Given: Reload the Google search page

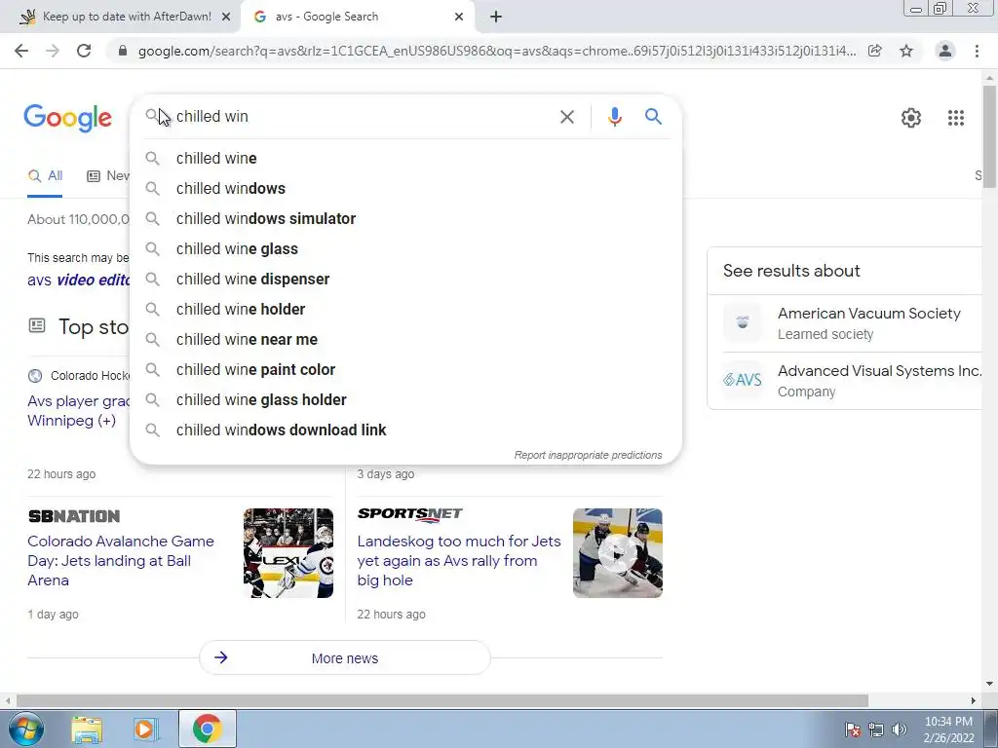Looking at the screenshot, I should pyautogui.click(x=84, y=51).
